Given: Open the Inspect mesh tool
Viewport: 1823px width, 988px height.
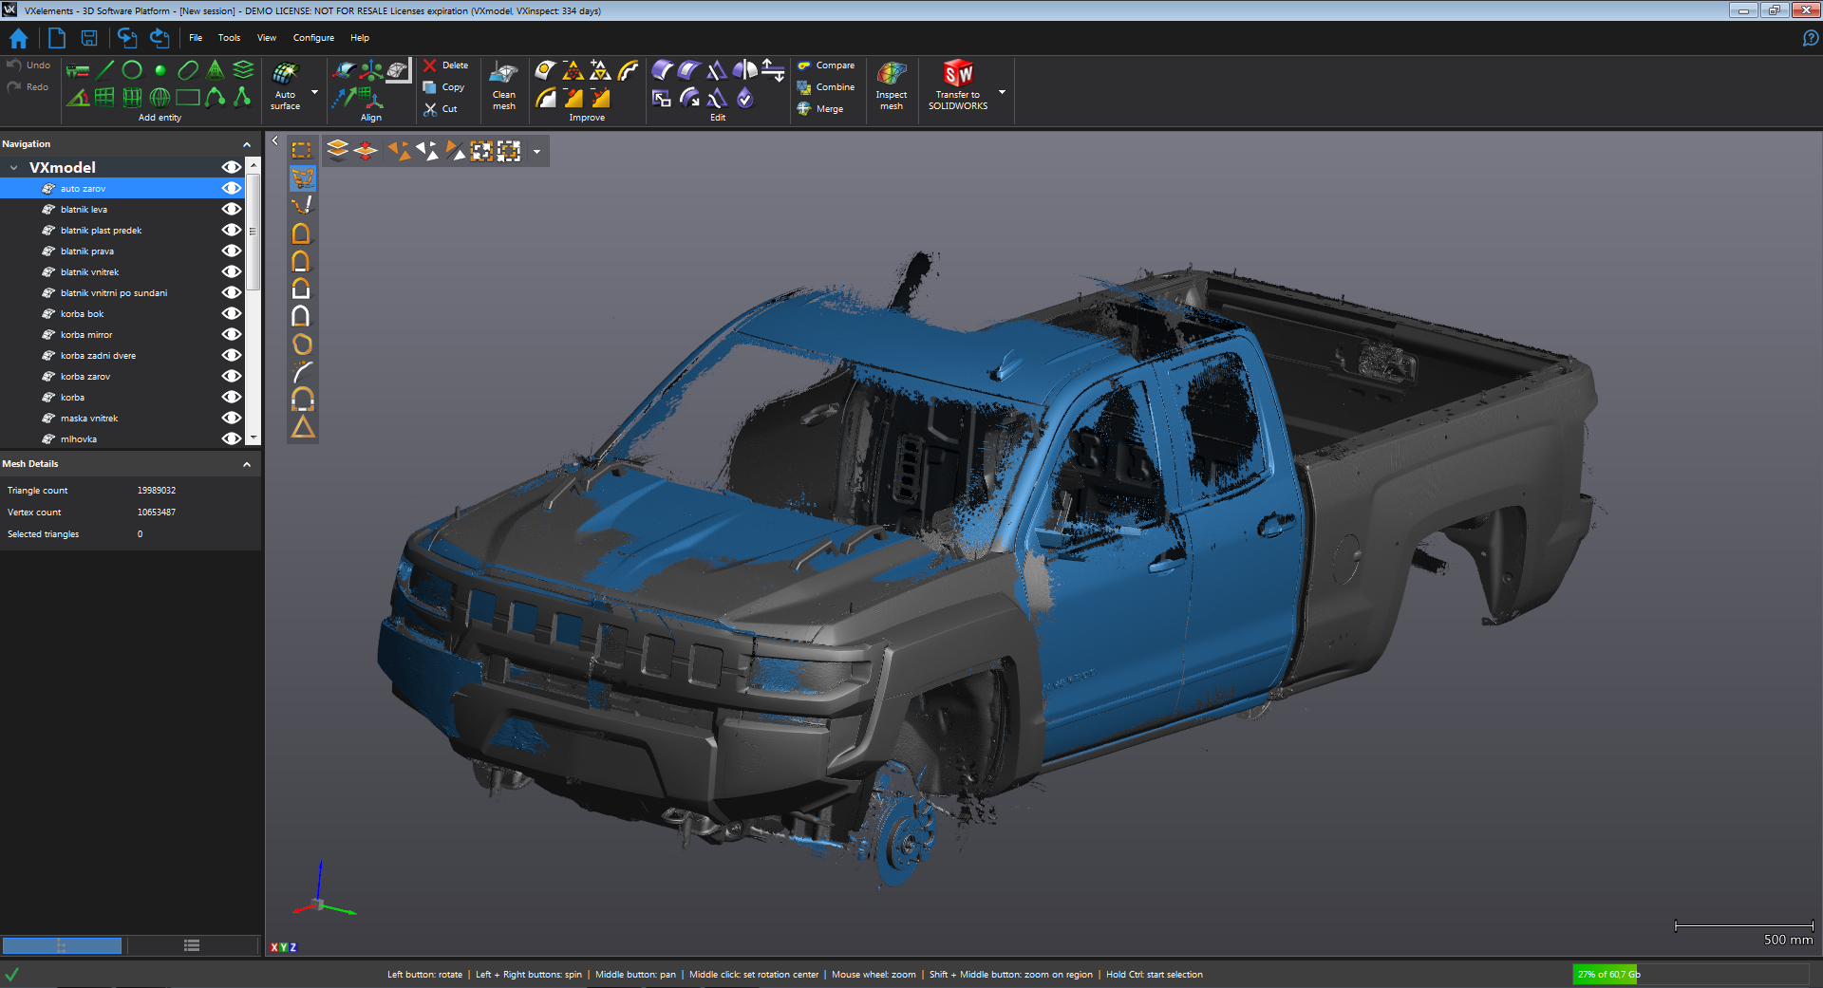Looking at the screenshot, I should click(x=891, y=85).
